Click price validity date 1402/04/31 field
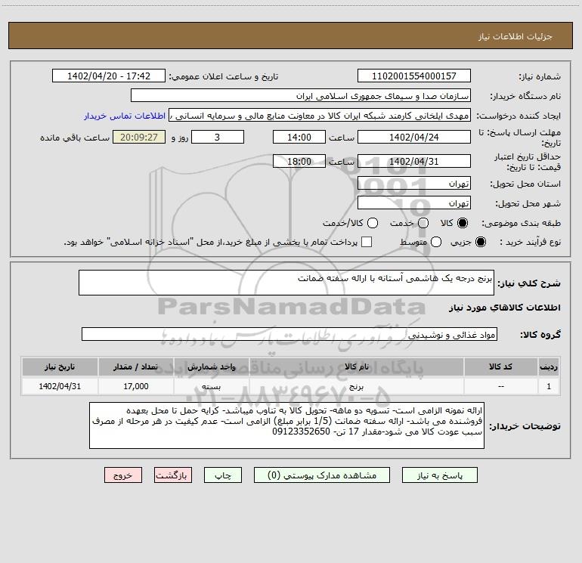The width and height of the screenshot is (582, 563). click(414, 161)
